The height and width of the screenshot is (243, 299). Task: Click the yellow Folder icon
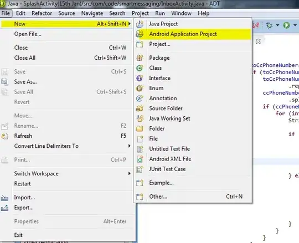point(140,128)
